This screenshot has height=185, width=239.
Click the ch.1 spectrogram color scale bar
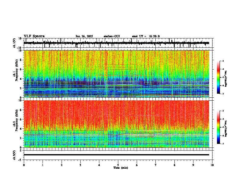pos(218,77)
